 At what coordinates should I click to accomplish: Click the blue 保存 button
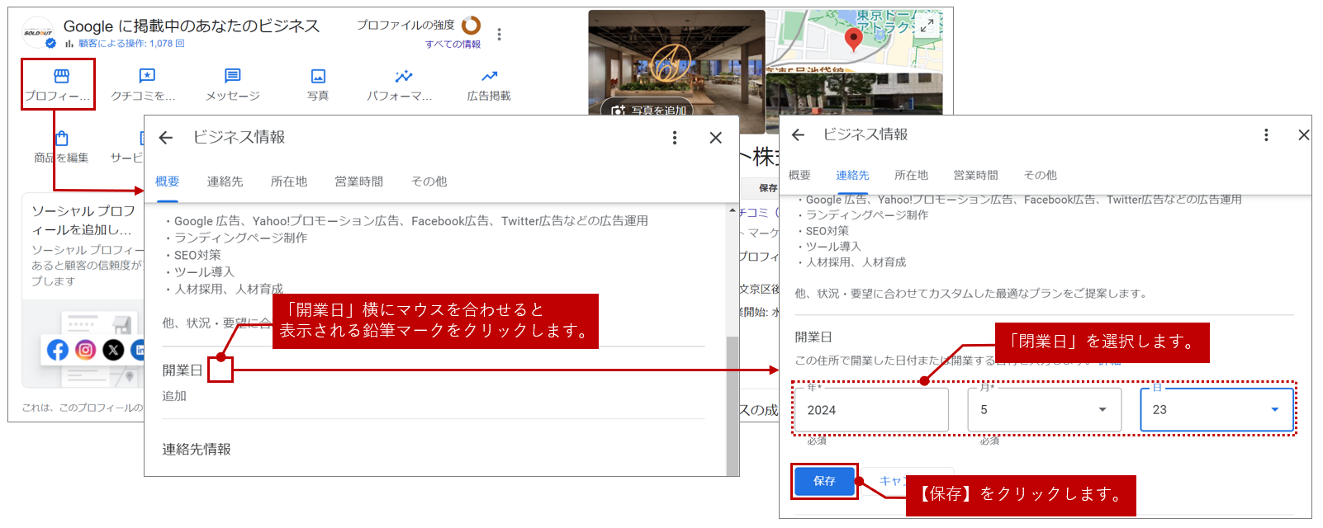point(824,481)
